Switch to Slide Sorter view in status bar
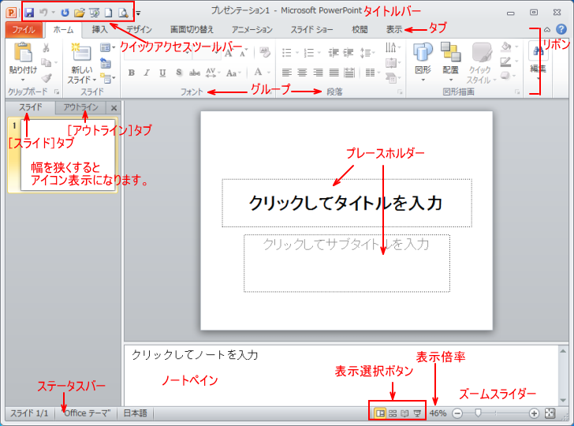This screenshot has height=426, width=574. (x=393, y=413)
